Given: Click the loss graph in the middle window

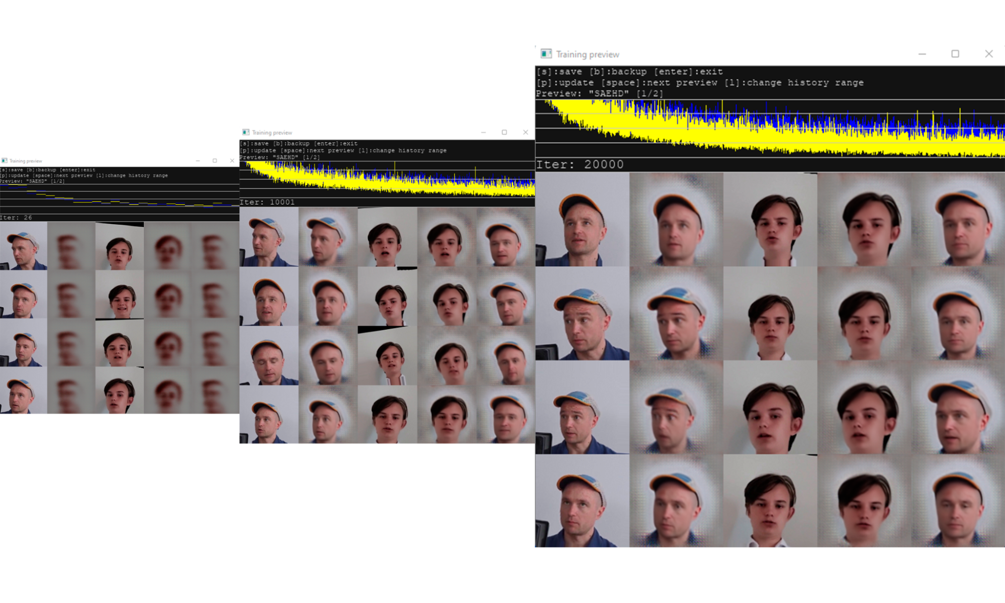Looking at the screenshot, I should tap(387, 179).
